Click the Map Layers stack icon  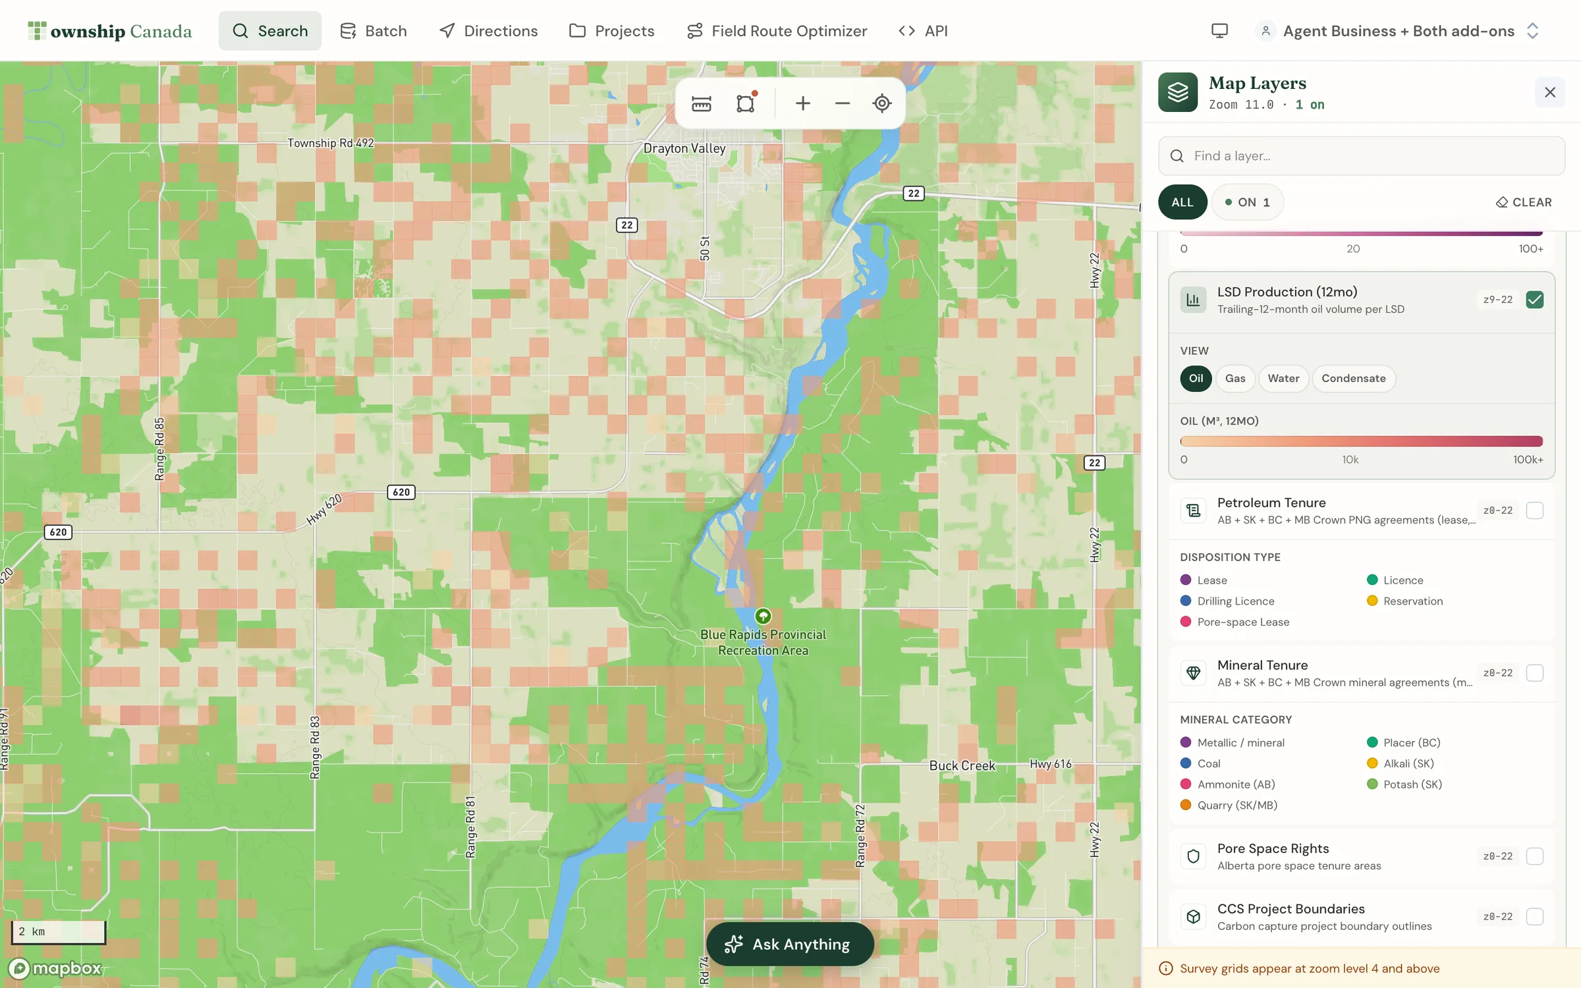click(1178, 92)
